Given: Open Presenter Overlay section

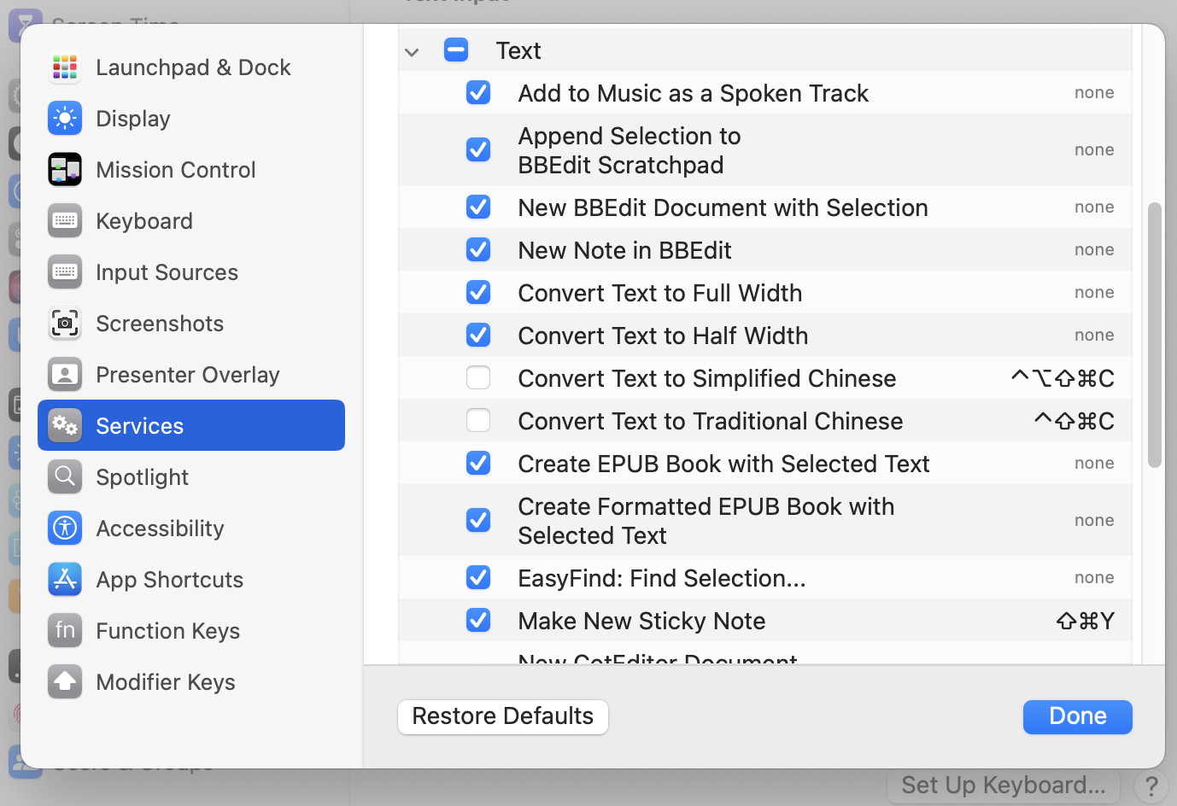Looking at the screenshot, I should click(x=191, y=375).
